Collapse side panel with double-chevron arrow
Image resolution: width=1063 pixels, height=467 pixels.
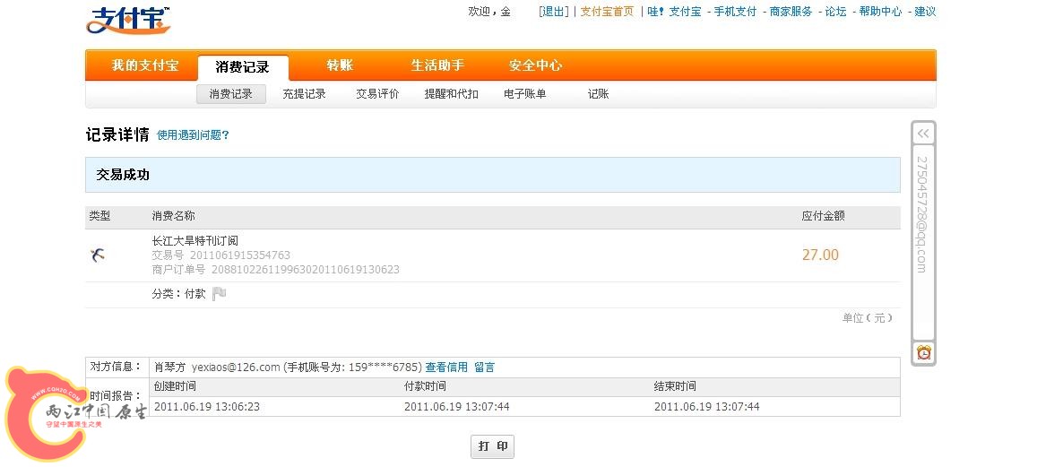coord(923,134)
